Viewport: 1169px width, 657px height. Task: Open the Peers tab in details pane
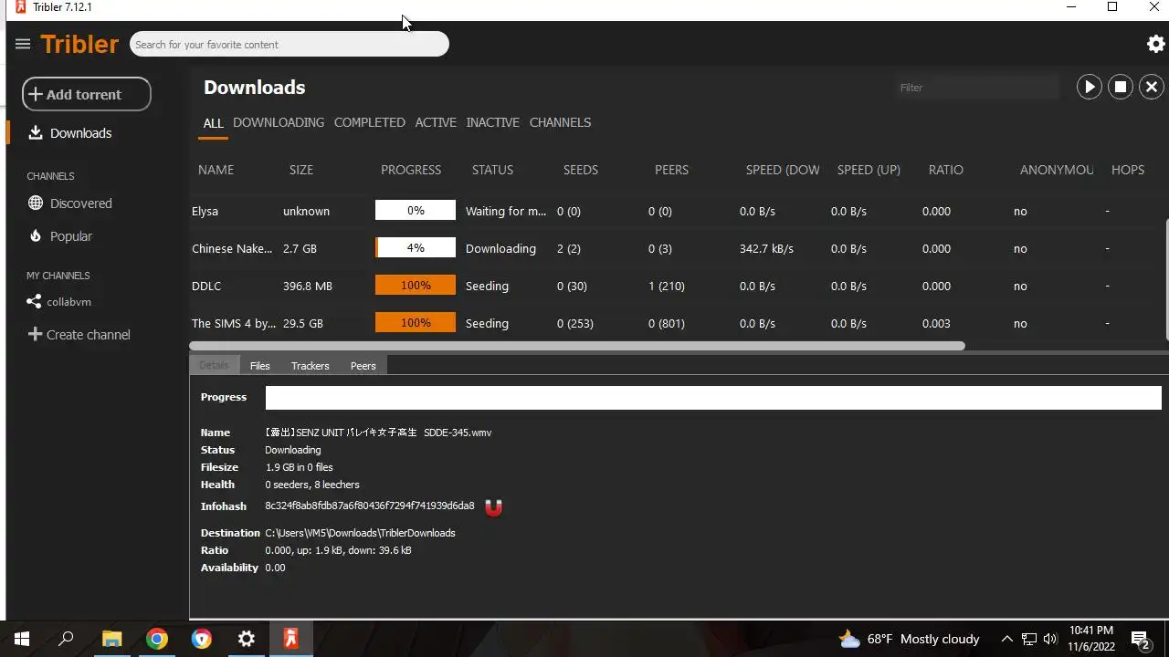363,365
